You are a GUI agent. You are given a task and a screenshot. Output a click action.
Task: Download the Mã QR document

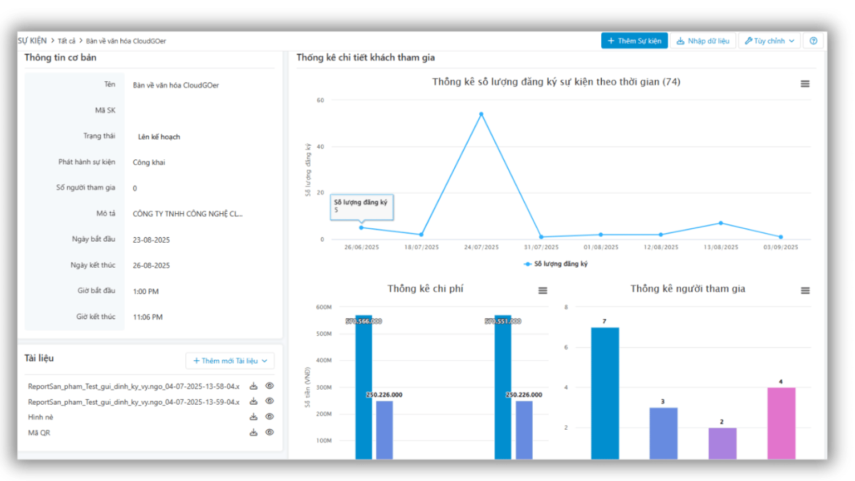click(253, 432)
